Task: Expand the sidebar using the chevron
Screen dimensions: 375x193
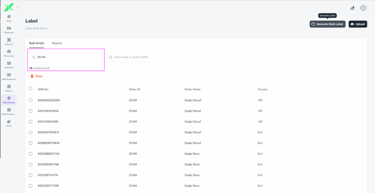Action: click(x=18, y=7)
